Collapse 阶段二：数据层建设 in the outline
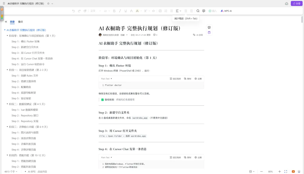The width and height of the screenshot is (304, 174). click(x=7, y=104)
